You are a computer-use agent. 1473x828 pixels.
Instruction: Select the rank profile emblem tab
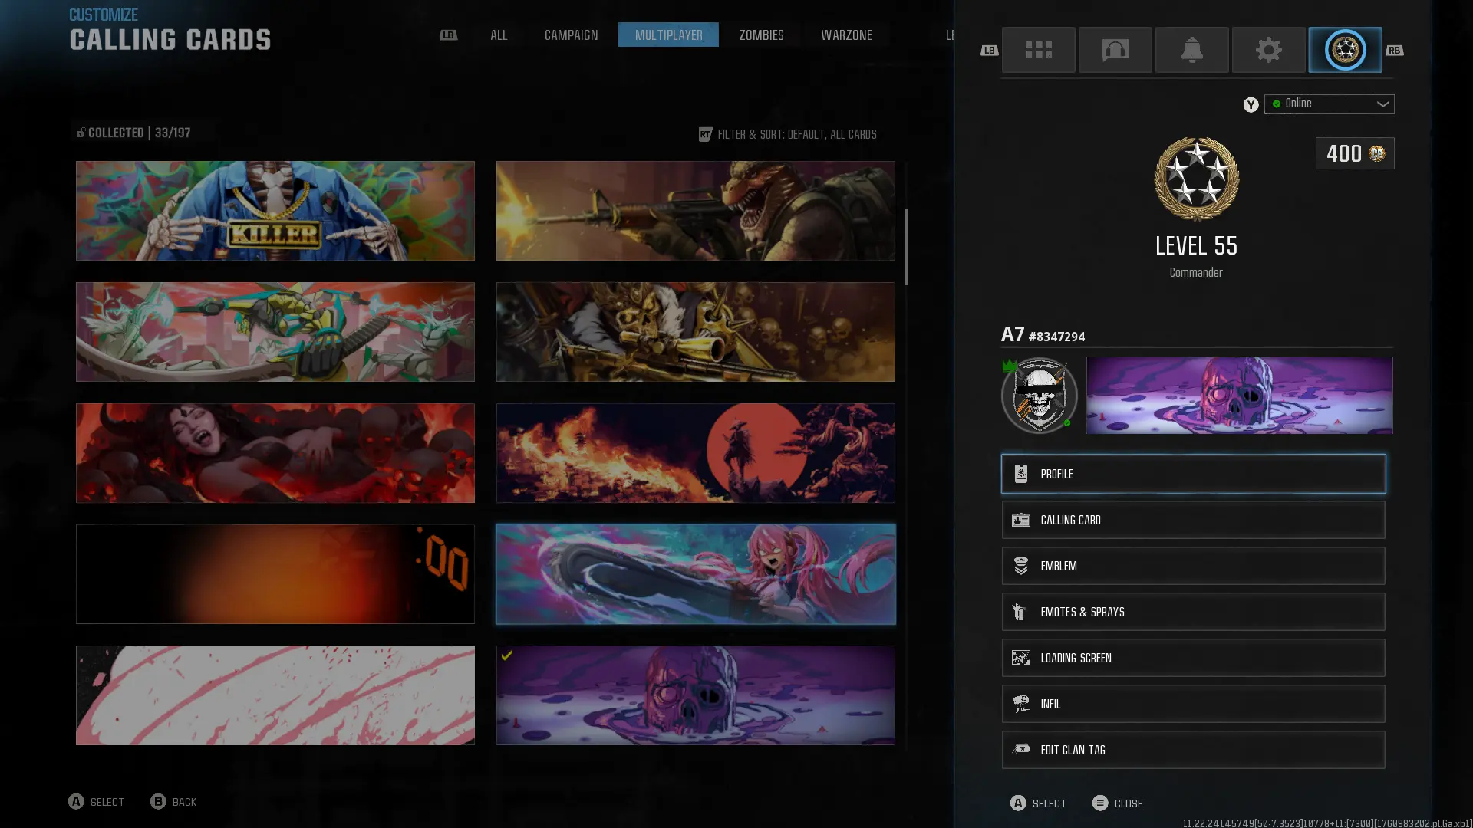click(x=1345, y=50)
